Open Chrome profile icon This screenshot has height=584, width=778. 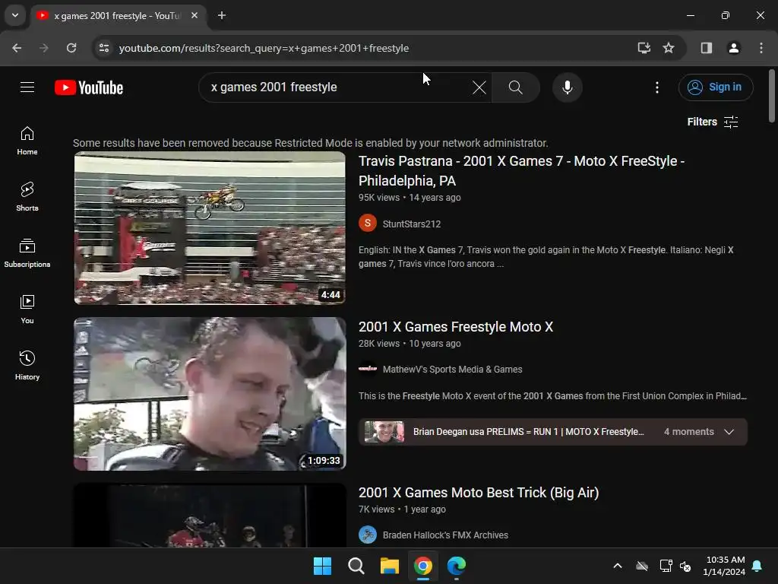(x=734, y=48)
